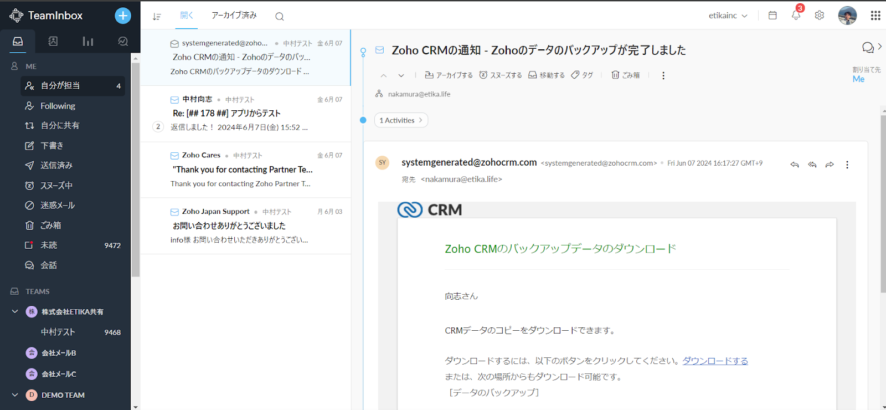
Task: Click the TeamInbox logo
Action: [x=46, y=16]
